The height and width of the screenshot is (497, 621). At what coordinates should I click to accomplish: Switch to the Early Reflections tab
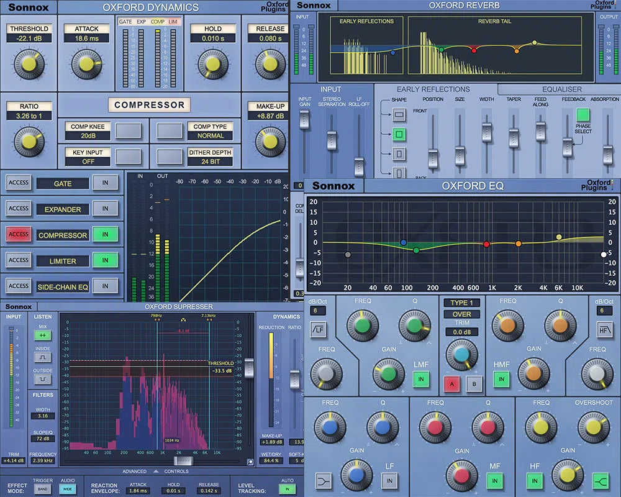coord(433,89)
